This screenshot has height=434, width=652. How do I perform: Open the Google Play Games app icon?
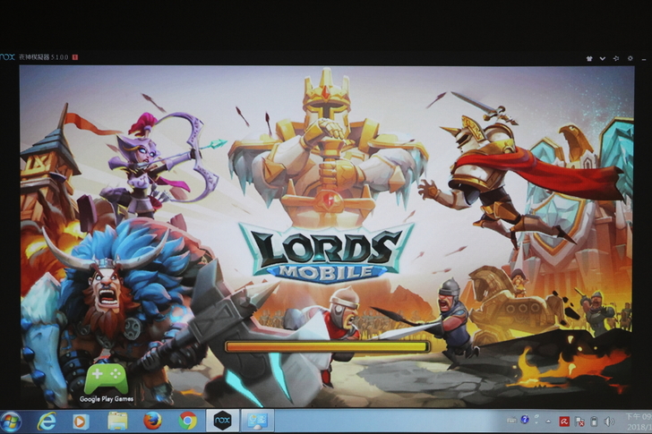pyautogui.click(x=107, y=383)
